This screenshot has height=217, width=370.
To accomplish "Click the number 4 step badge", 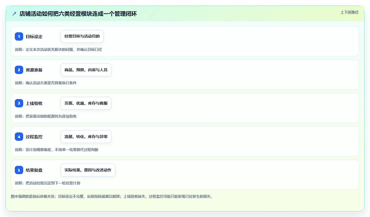I will point(19,137).
